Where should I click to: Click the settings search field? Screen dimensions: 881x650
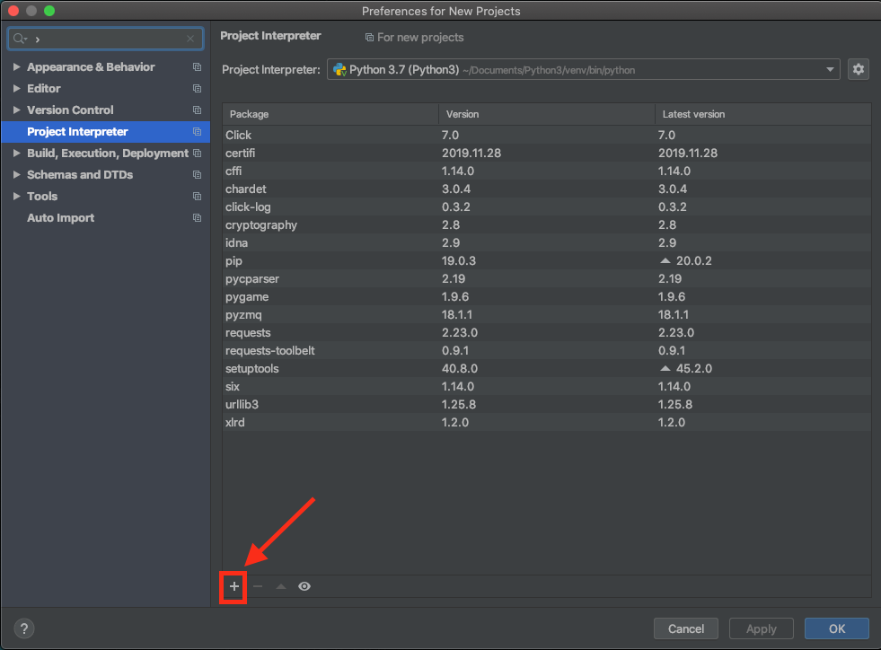[106, 39]
